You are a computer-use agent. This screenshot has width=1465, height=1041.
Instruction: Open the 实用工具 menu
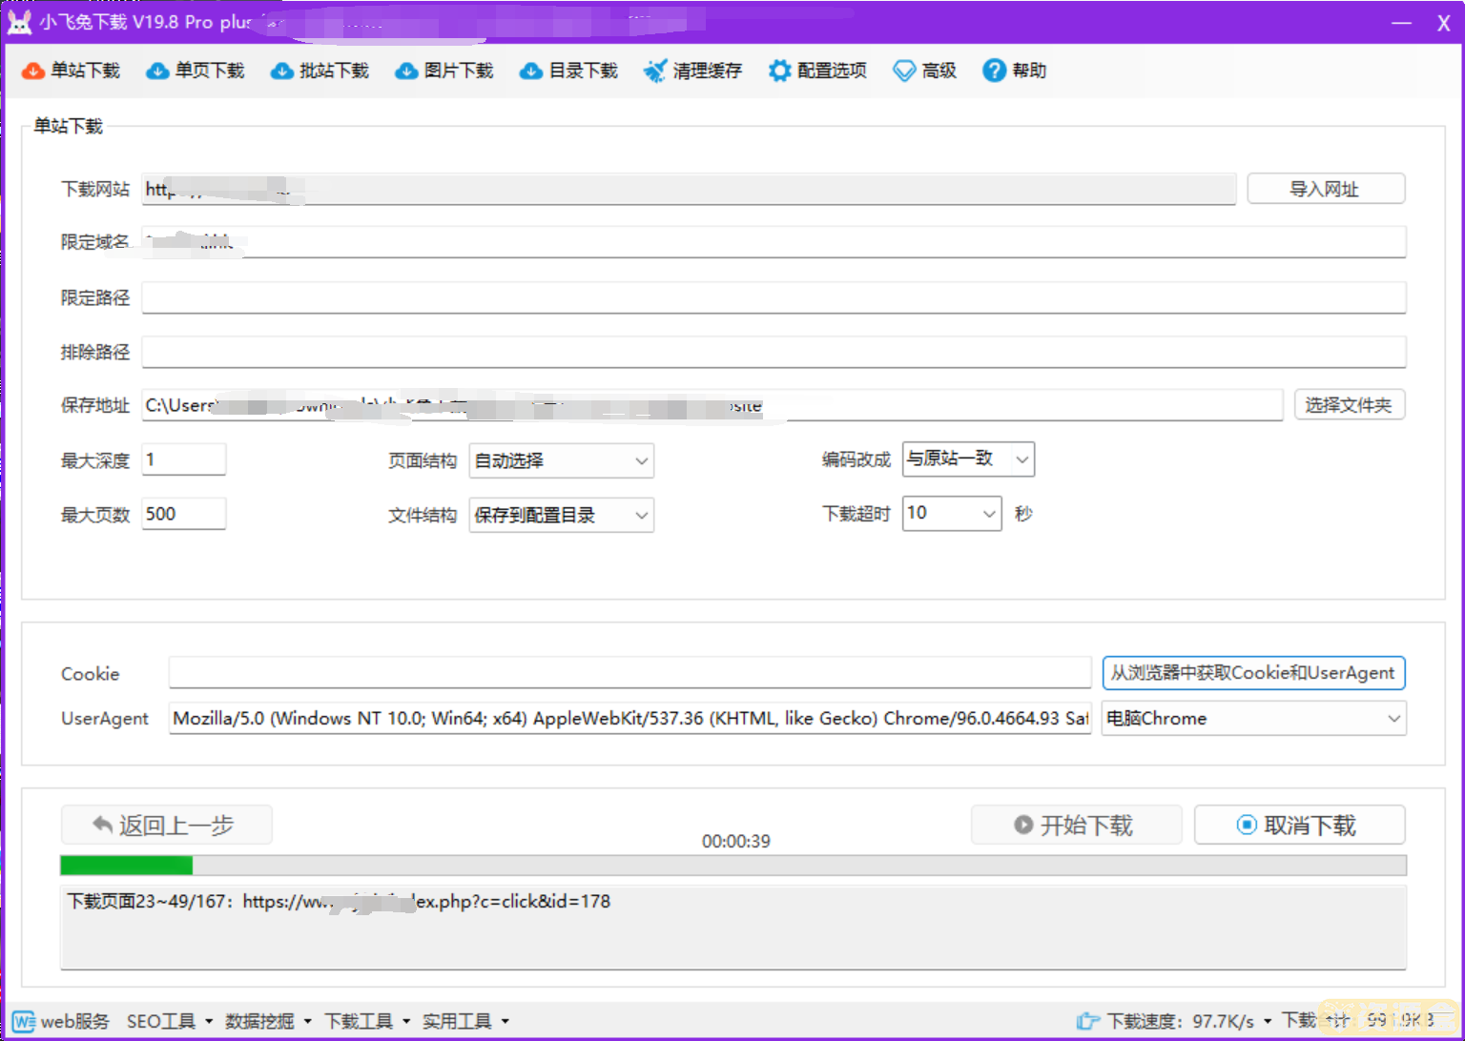coord(465,1021)
